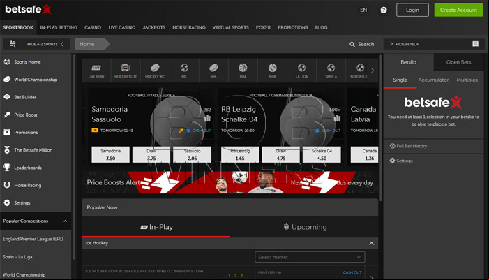Image resolution: width=489 pixels, height=280 pixels.
Task: Open the Casino menu item
Action: pyautogui.click(x=93, y=27)
